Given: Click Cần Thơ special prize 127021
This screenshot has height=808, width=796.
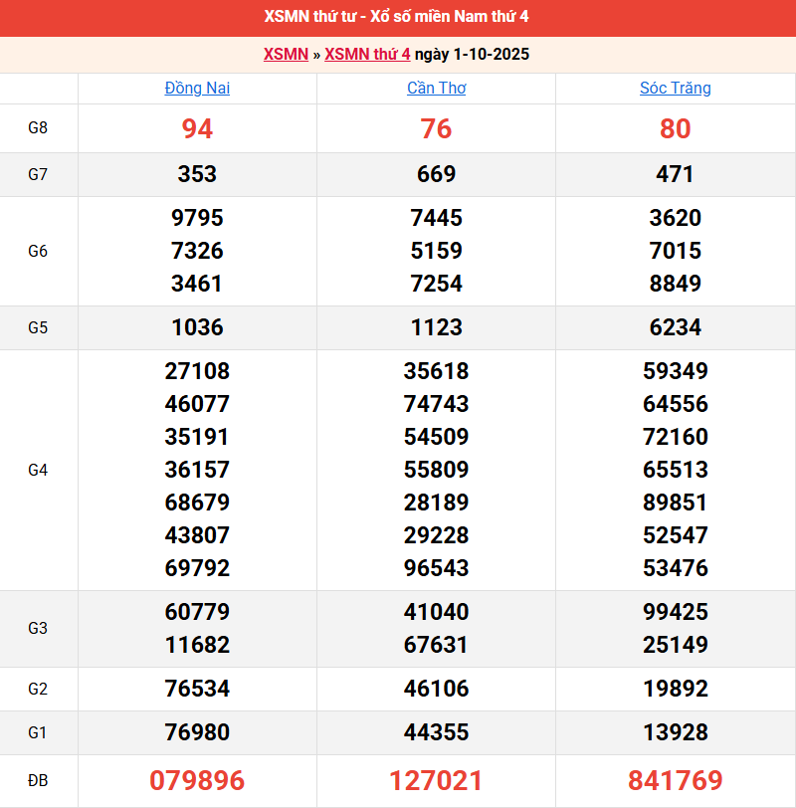Looking at the screenshot, I should coord(436,781).
